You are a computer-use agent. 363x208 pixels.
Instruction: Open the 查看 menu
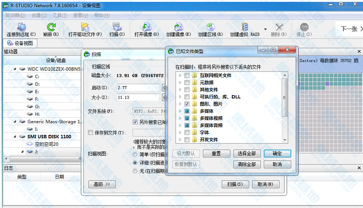coord(81,15)
